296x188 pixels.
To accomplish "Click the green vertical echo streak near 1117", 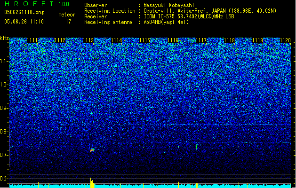I will click(x=197, y=147).
